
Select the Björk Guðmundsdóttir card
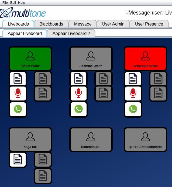[x=145, y=139]
